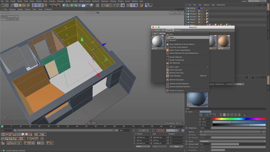Screen dimensions: 270x152
Task: Click the No Layer tab in Materials
Action: [162, 33]
